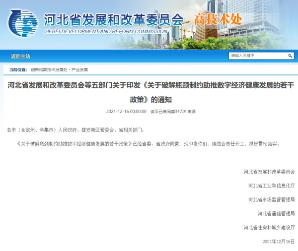Click the blue globe logo of the commission
Viewport: 298px width, 251px height.
[23, 23]
